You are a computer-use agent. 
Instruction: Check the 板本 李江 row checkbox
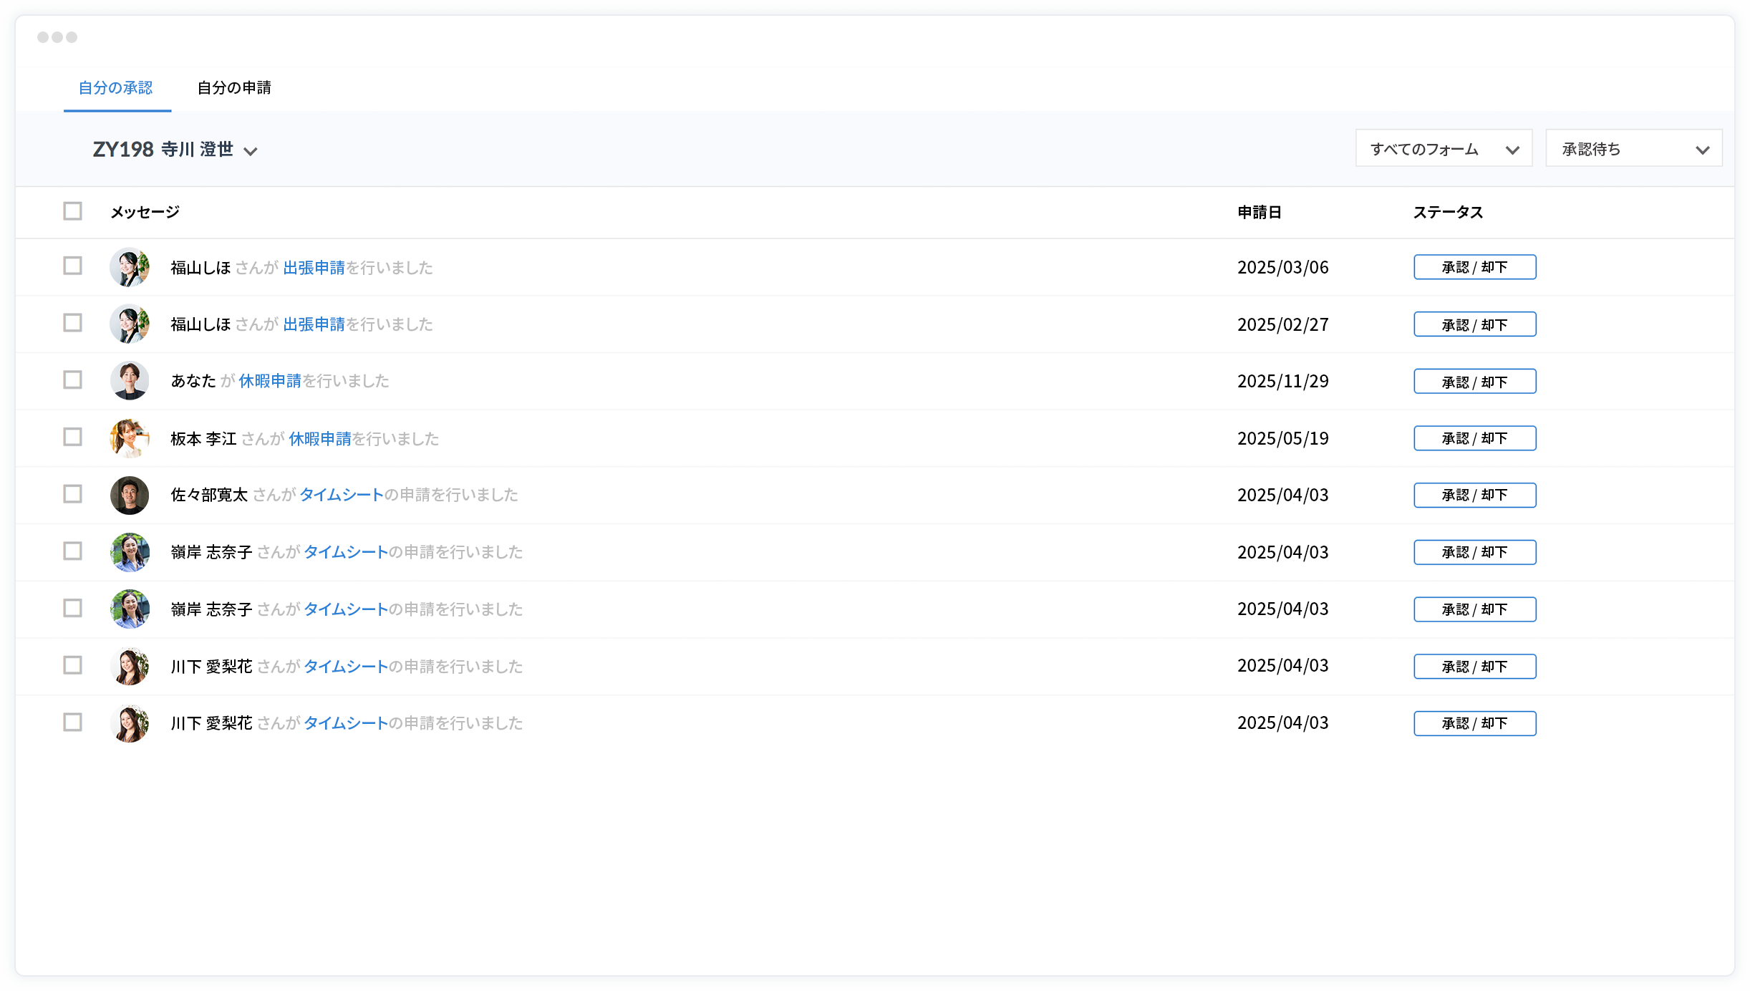coord(72,438)
